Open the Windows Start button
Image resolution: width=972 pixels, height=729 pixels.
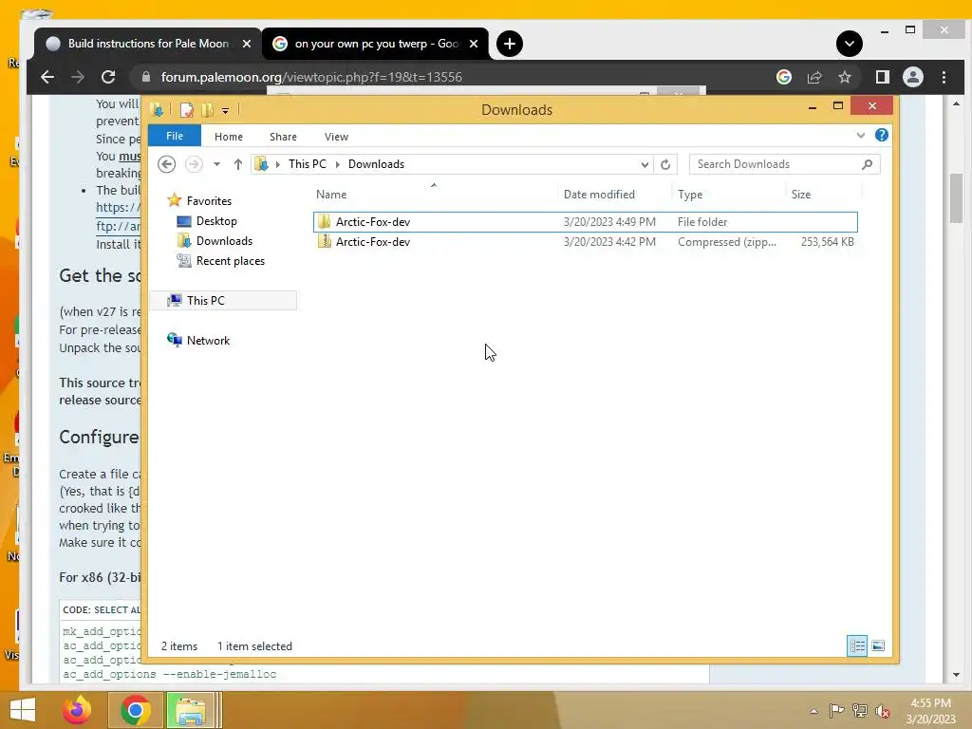coord(23,710)
